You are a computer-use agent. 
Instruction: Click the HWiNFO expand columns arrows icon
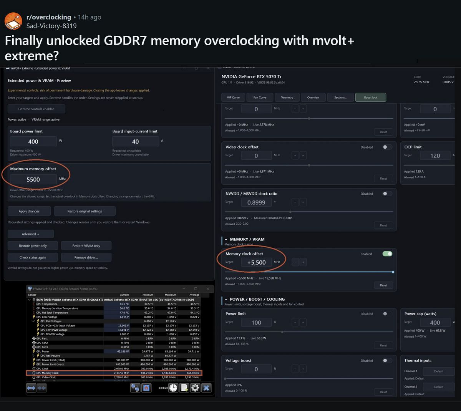(31, 388)
